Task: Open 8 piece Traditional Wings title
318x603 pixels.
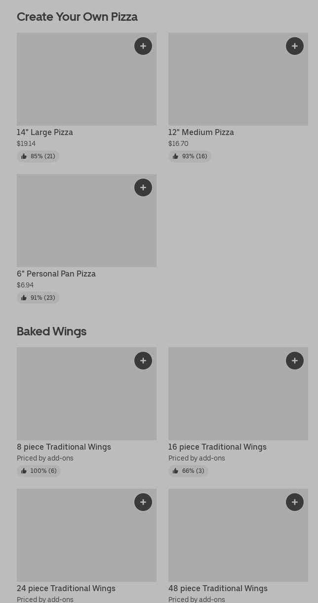Action: click(64, 447)
